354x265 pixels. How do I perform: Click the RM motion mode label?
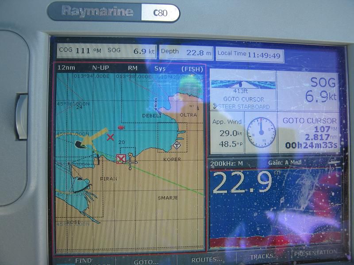[x=132, y=68]
